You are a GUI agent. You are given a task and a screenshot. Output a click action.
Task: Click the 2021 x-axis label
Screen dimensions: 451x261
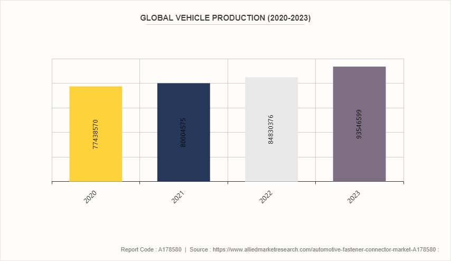[179, 197]
